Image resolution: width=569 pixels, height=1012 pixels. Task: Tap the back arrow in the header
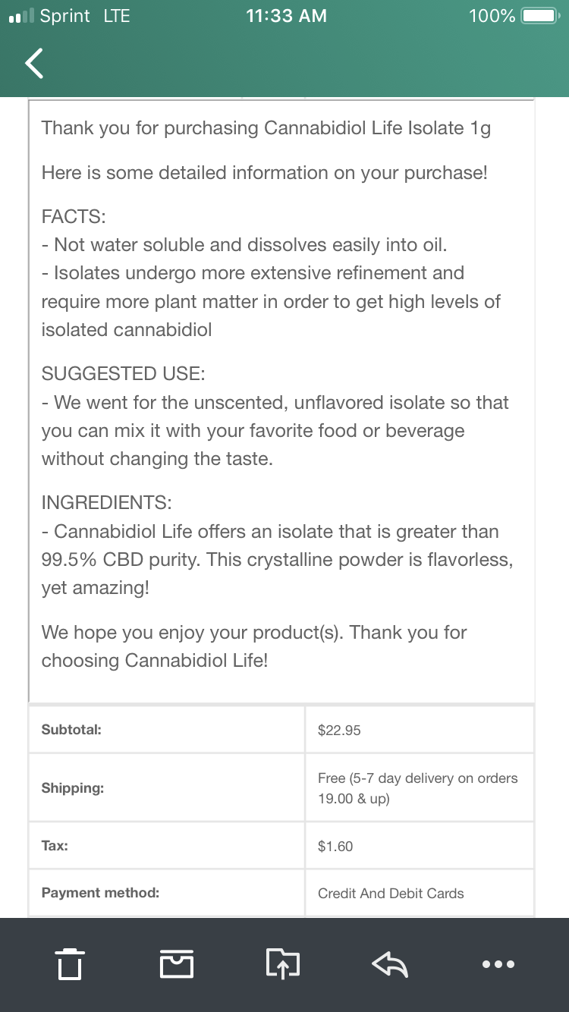pyautogui.click(x=35, y=64)
